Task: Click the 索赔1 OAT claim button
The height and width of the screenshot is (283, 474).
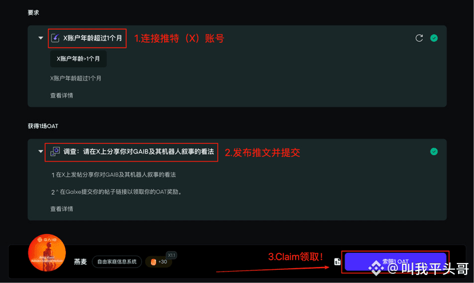Action: pos(396,261)
